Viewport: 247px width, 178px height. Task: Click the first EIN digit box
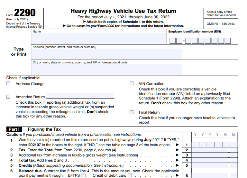point(172,41)
